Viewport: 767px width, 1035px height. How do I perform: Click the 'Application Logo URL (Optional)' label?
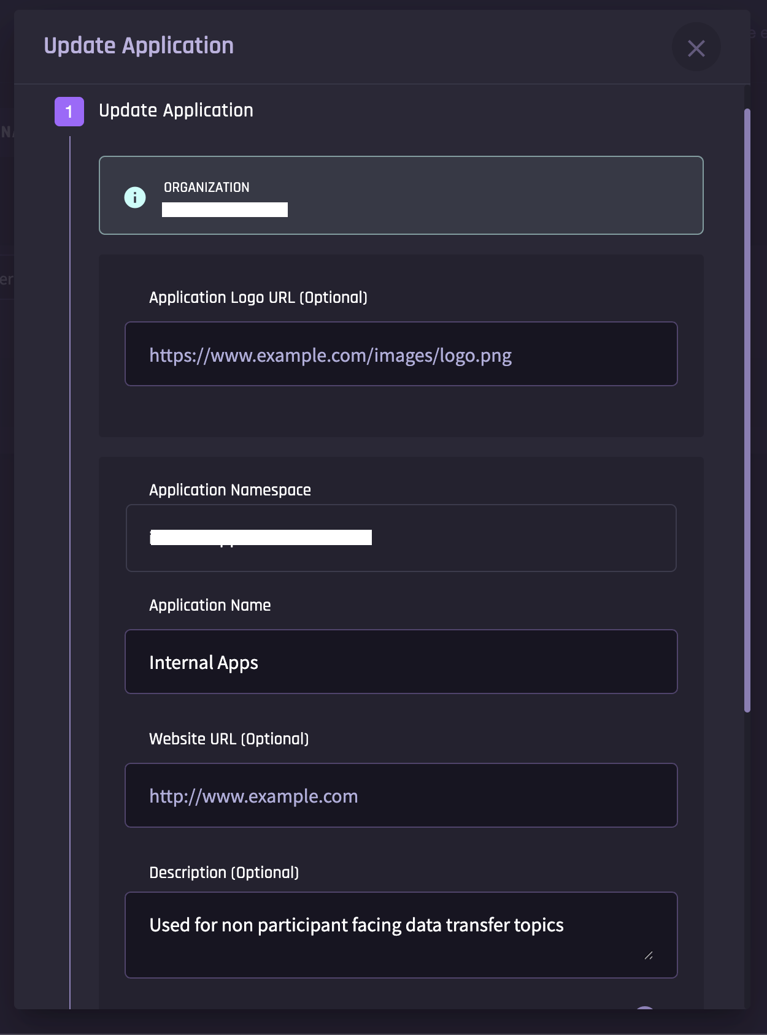258,297
